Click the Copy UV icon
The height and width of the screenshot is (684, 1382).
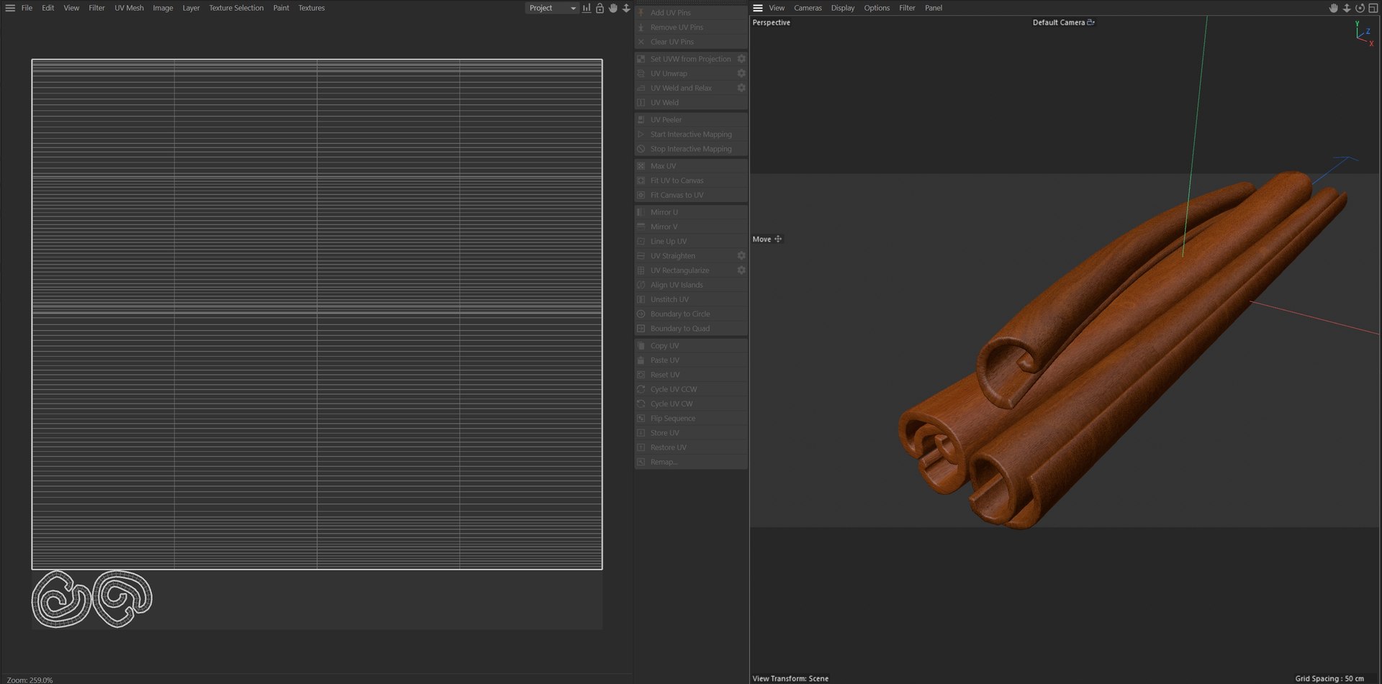[641, 346]
